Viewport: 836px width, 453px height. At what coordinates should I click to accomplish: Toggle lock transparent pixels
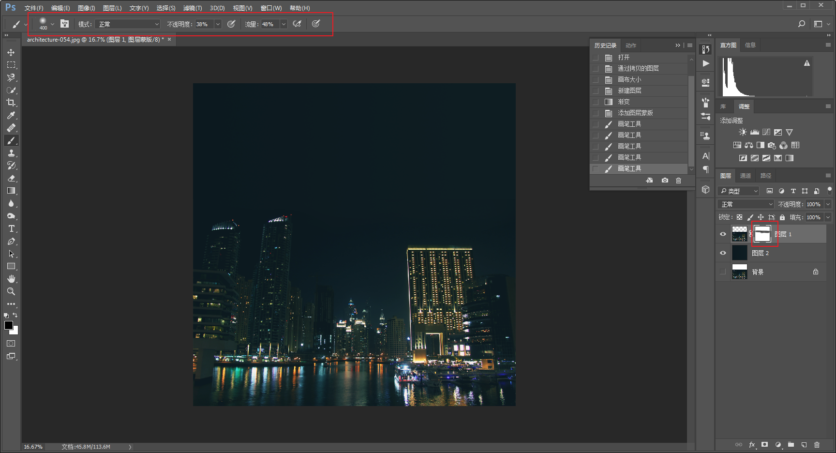[x=739, y=217]
